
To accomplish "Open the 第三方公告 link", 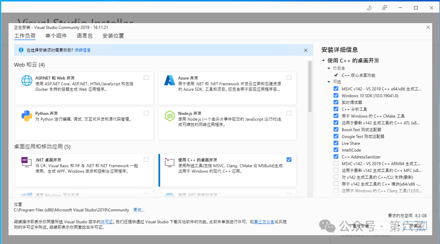I will pyautogui.click(x=264, y=222).
